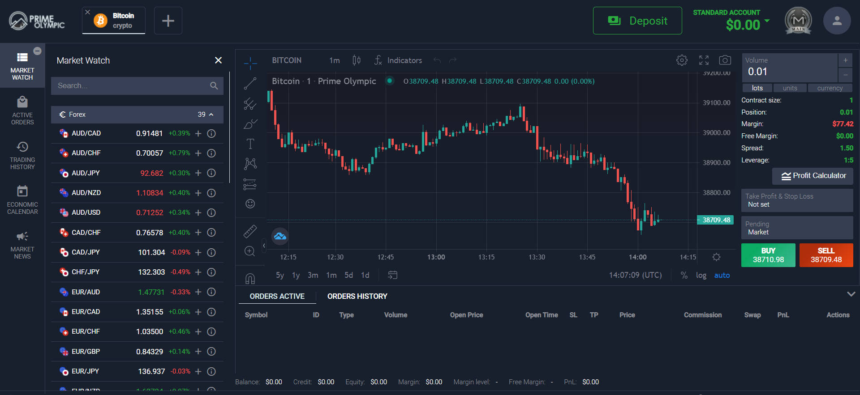The height and width of the screenshot is (395, 860).
Task: Toggle auto scale on the chart
Action: point(722,276)
